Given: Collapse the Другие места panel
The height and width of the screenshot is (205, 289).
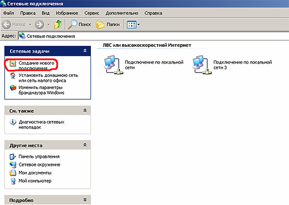Looking at the screenshot, I should 85,145.
